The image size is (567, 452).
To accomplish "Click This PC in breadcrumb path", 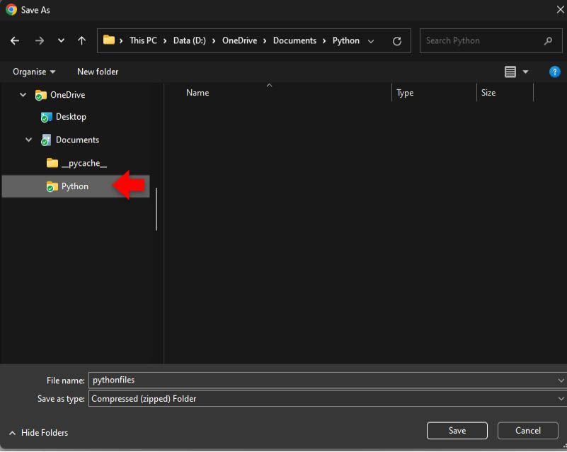I will 143,40.
